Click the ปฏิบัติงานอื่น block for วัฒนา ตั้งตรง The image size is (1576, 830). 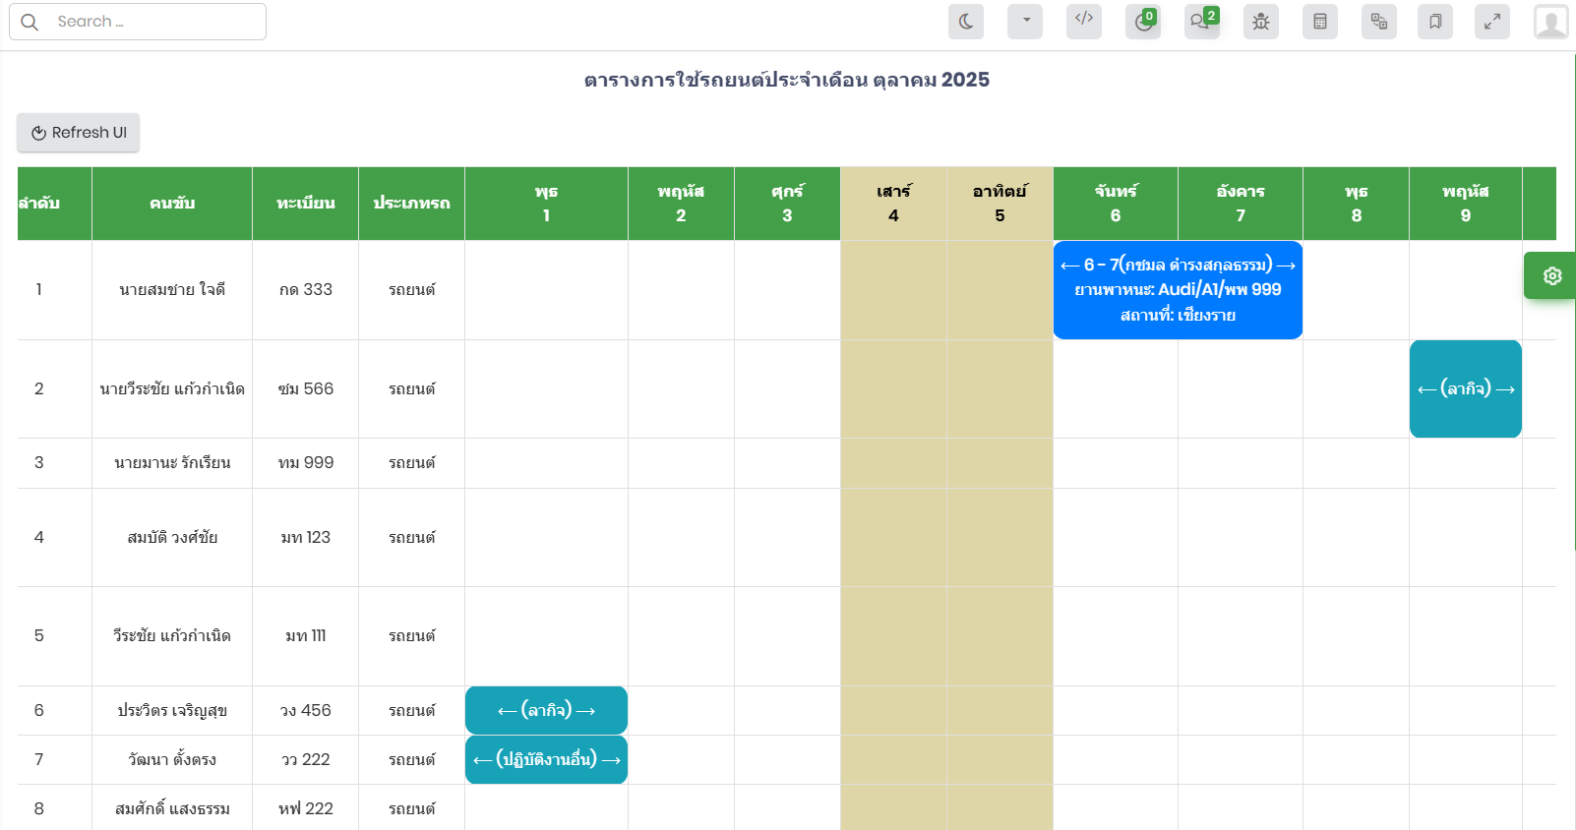(x=546, y=760)
